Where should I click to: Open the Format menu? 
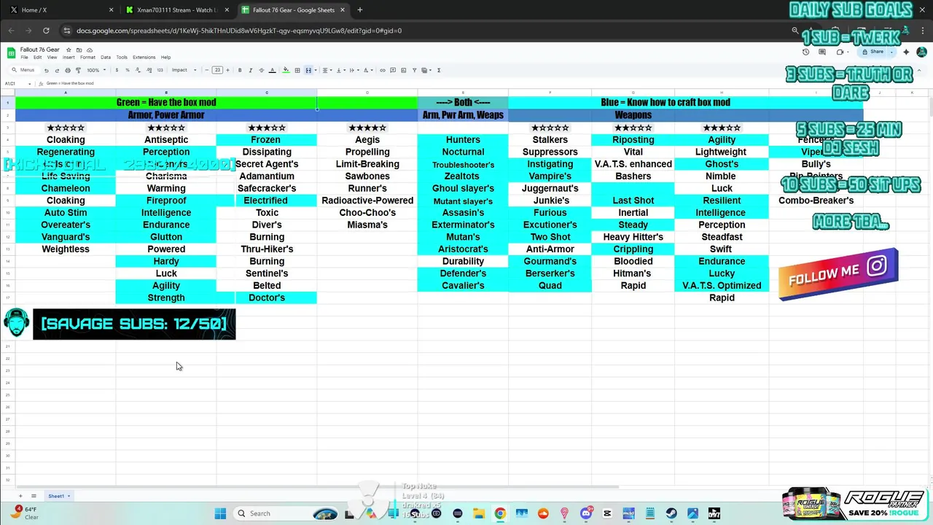pyautogui.click(x=87, y=57)
